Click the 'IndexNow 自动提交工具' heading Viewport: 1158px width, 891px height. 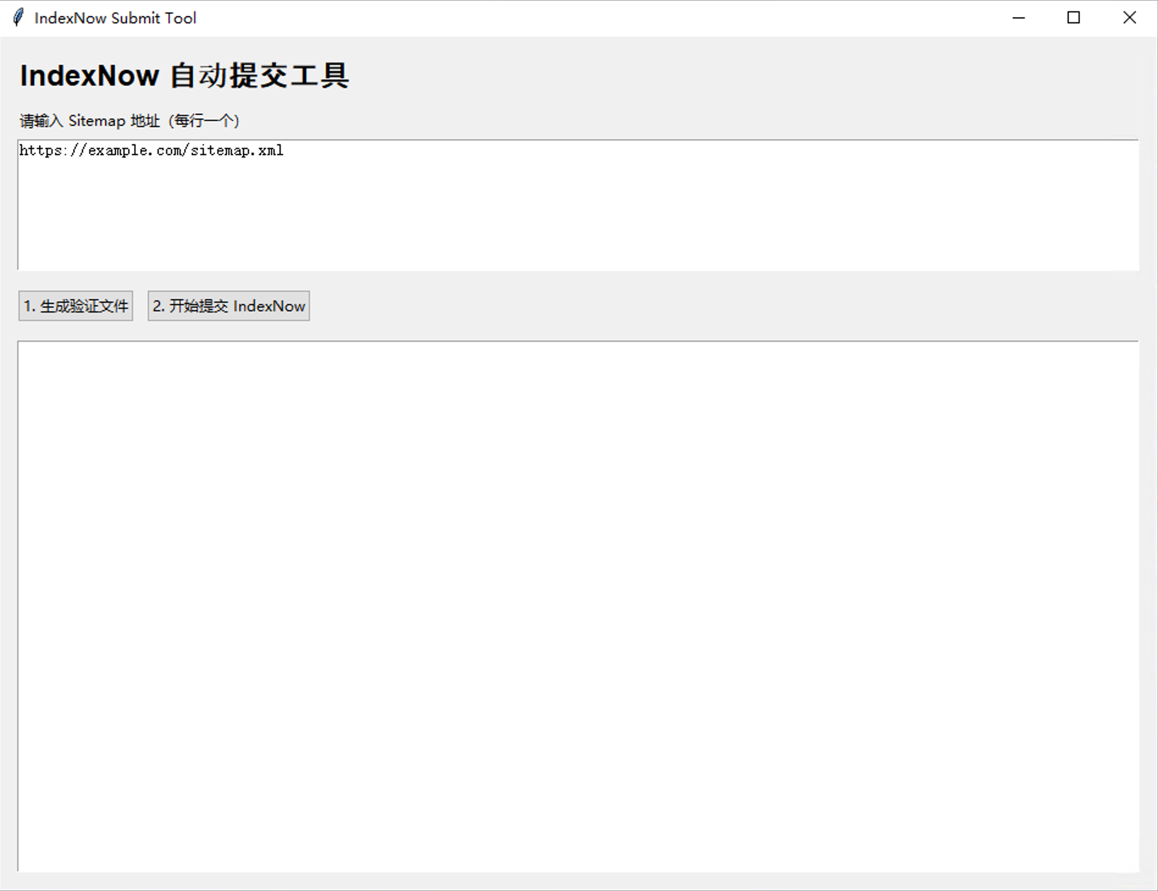[184, 76]
